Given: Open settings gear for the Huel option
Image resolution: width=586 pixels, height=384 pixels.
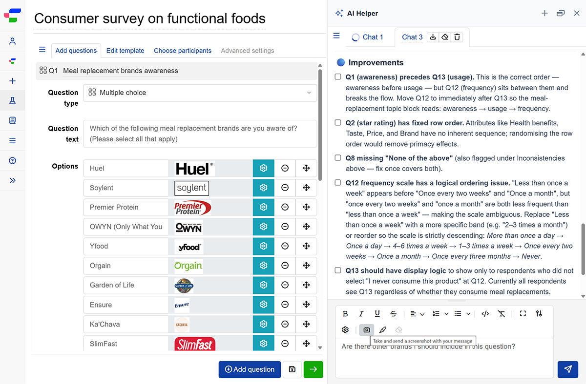Looking at the screenshot, I should pyautogui.click(x=264, y=168).
